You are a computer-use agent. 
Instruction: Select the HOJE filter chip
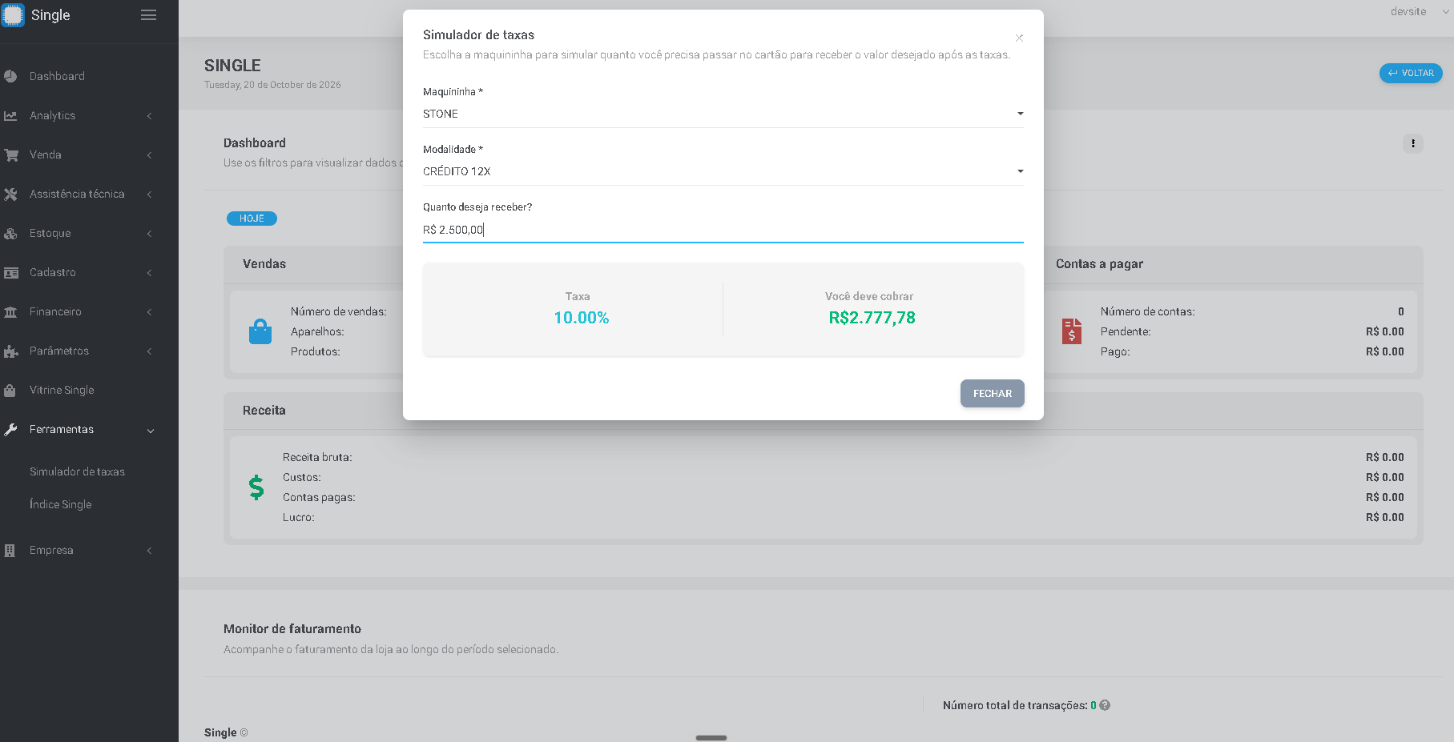[x=252, y=219]
